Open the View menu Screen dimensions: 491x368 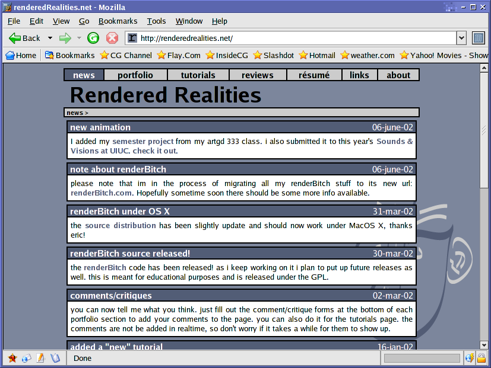coord(61,21)
